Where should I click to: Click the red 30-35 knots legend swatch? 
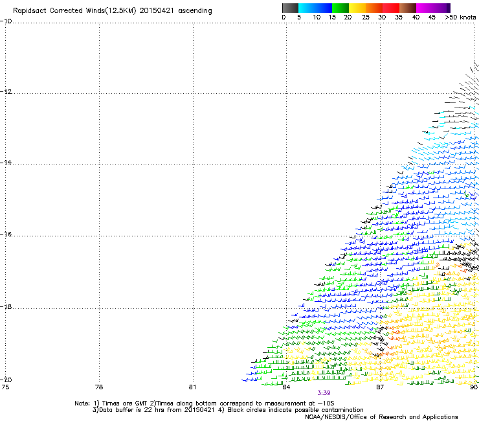point(391,8)
